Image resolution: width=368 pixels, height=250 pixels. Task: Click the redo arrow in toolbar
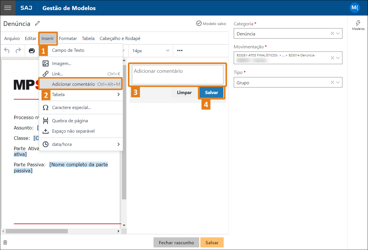(18, 51)
